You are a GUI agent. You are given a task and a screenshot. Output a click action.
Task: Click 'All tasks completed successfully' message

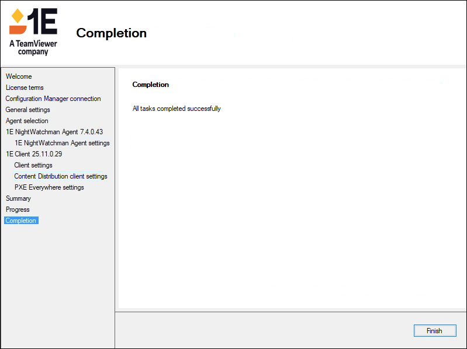tap(177, 109)
